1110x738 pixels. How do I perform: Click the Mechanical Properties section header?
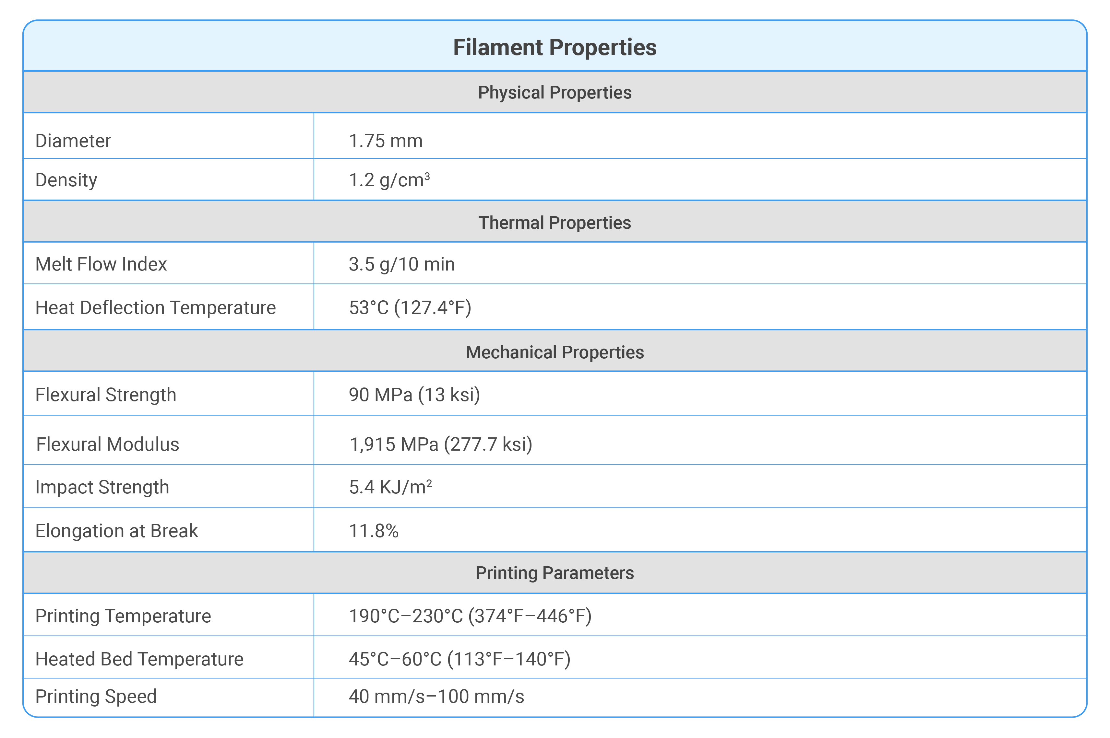(555, 352)
